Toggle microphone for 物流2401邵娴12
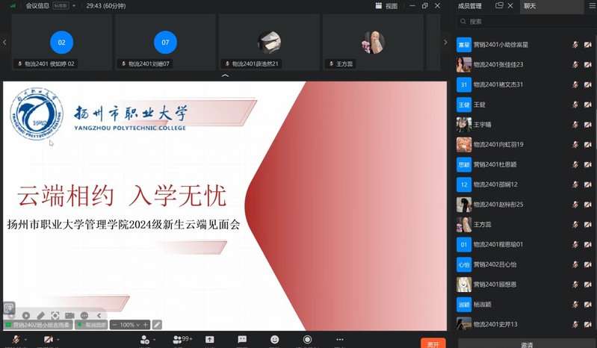The image size is (597, 348). pos(575,184)
